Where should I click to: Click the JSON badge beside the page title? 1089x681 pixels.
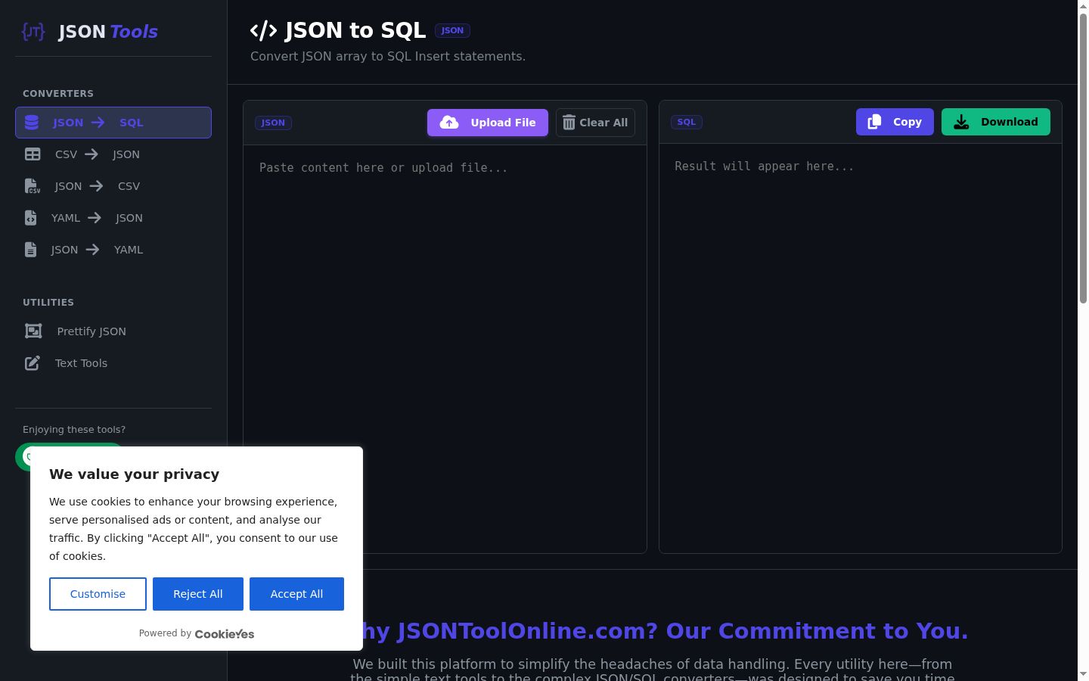coord(452,31)
